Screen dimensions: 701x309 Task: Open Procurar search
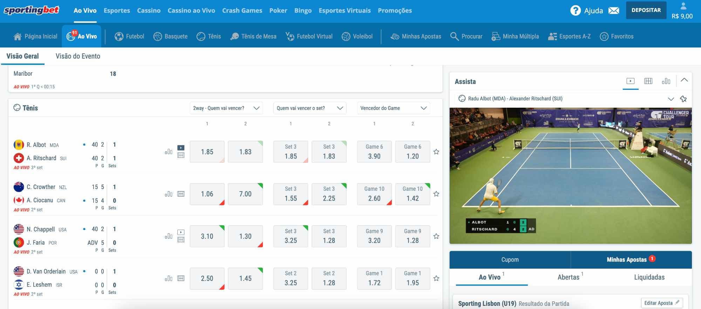[467, 36]
